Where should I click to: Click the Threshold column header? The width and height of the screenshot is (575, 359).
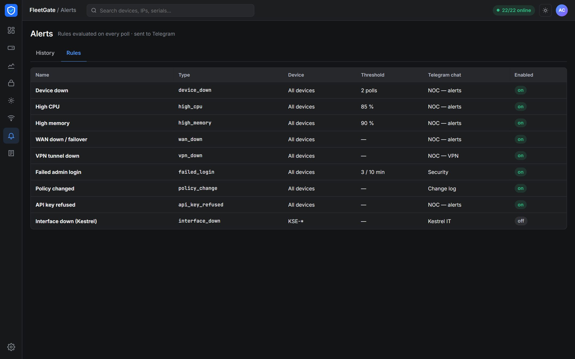[x=372, y=75]
